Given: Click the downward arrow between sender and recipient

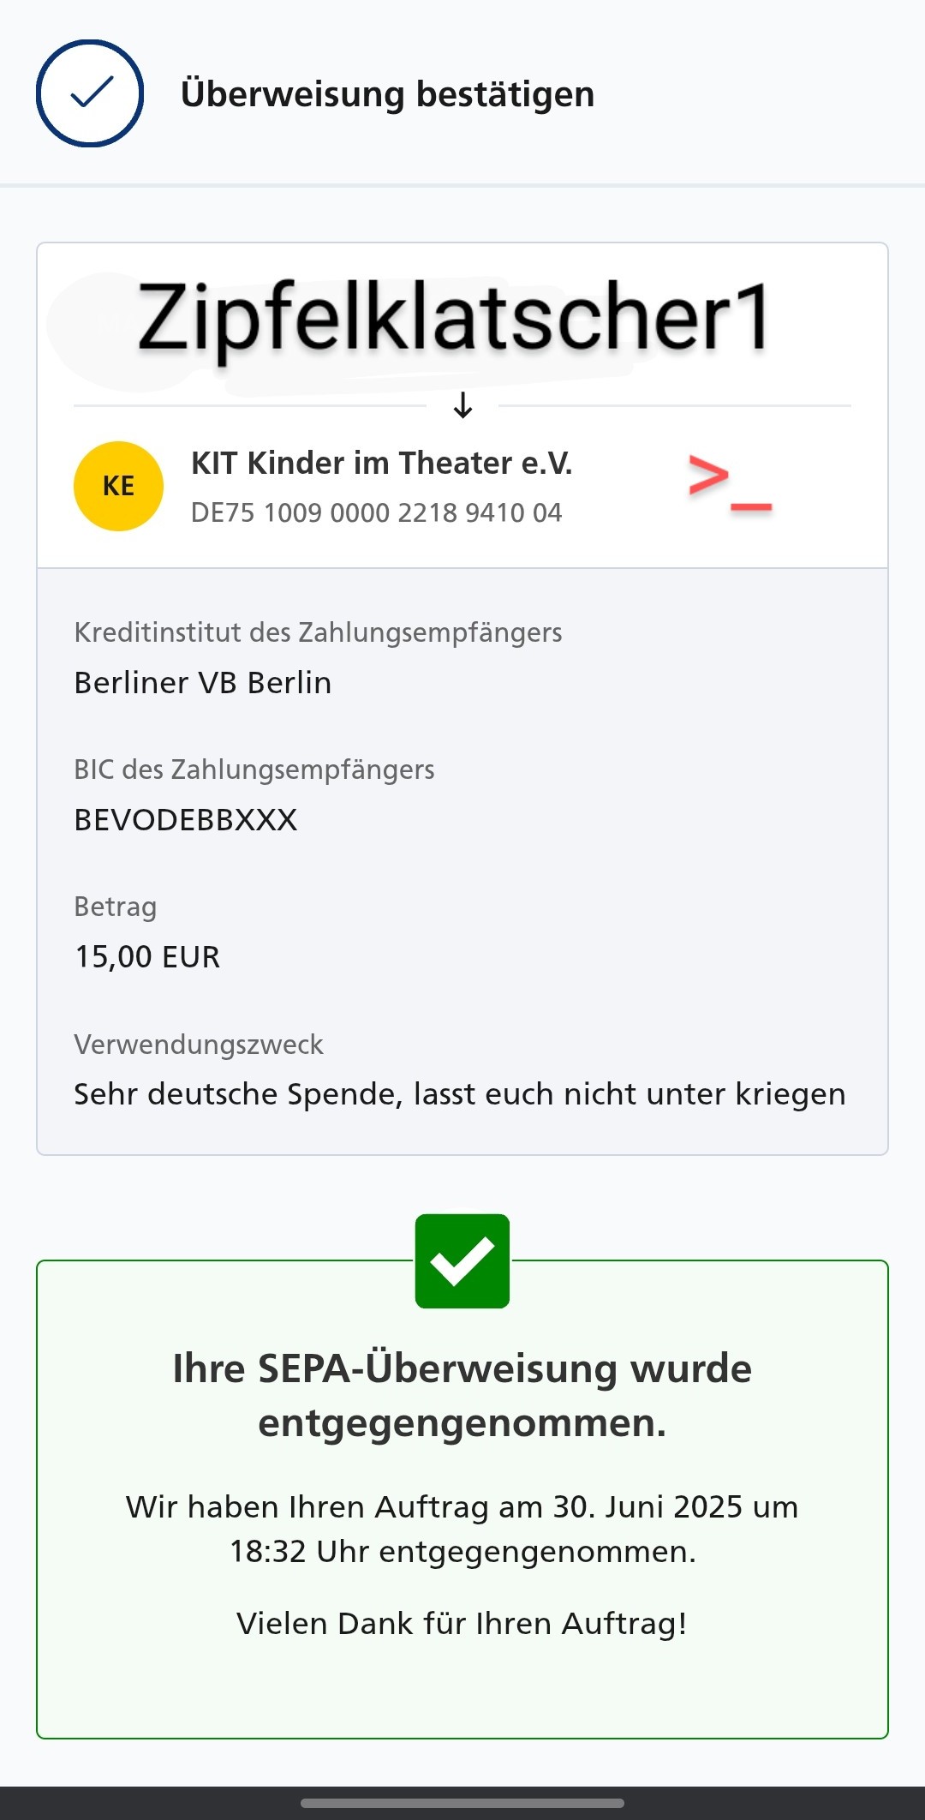Looking at the screenshot, I should click(x=462, y=404).
